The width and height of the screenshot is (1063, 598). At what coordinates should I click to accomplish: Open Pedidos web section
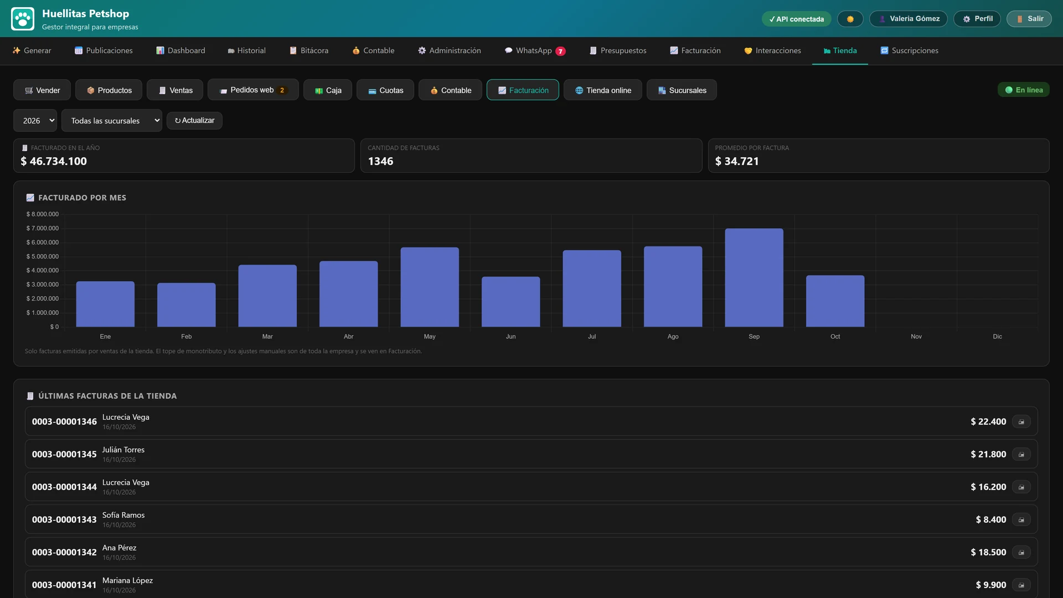[253, 90]
